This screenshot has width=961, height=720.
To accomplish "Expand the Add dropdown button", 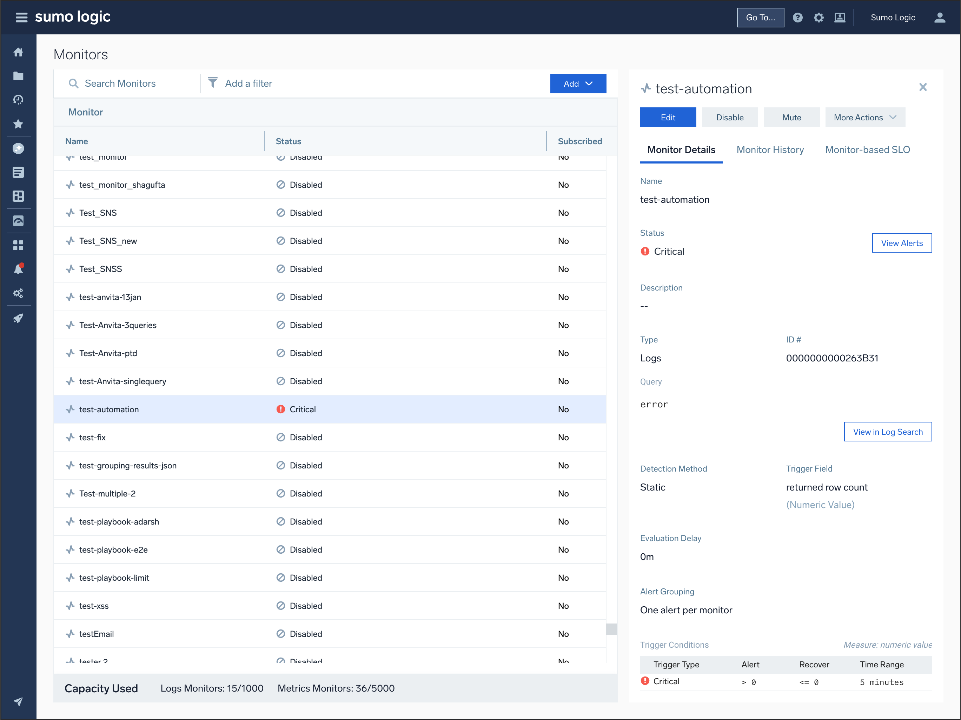I will pyautogui.click(x=578, y=84).
